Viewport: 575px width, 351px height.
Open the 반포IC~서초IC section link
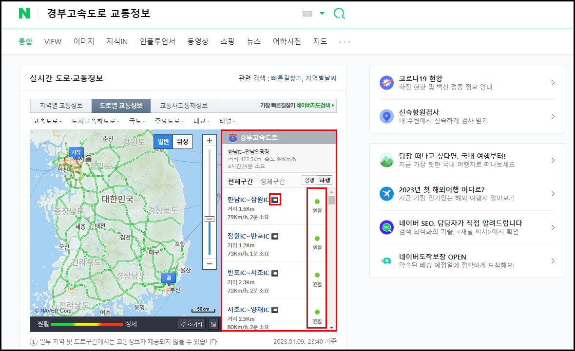(x=248, y=273)
